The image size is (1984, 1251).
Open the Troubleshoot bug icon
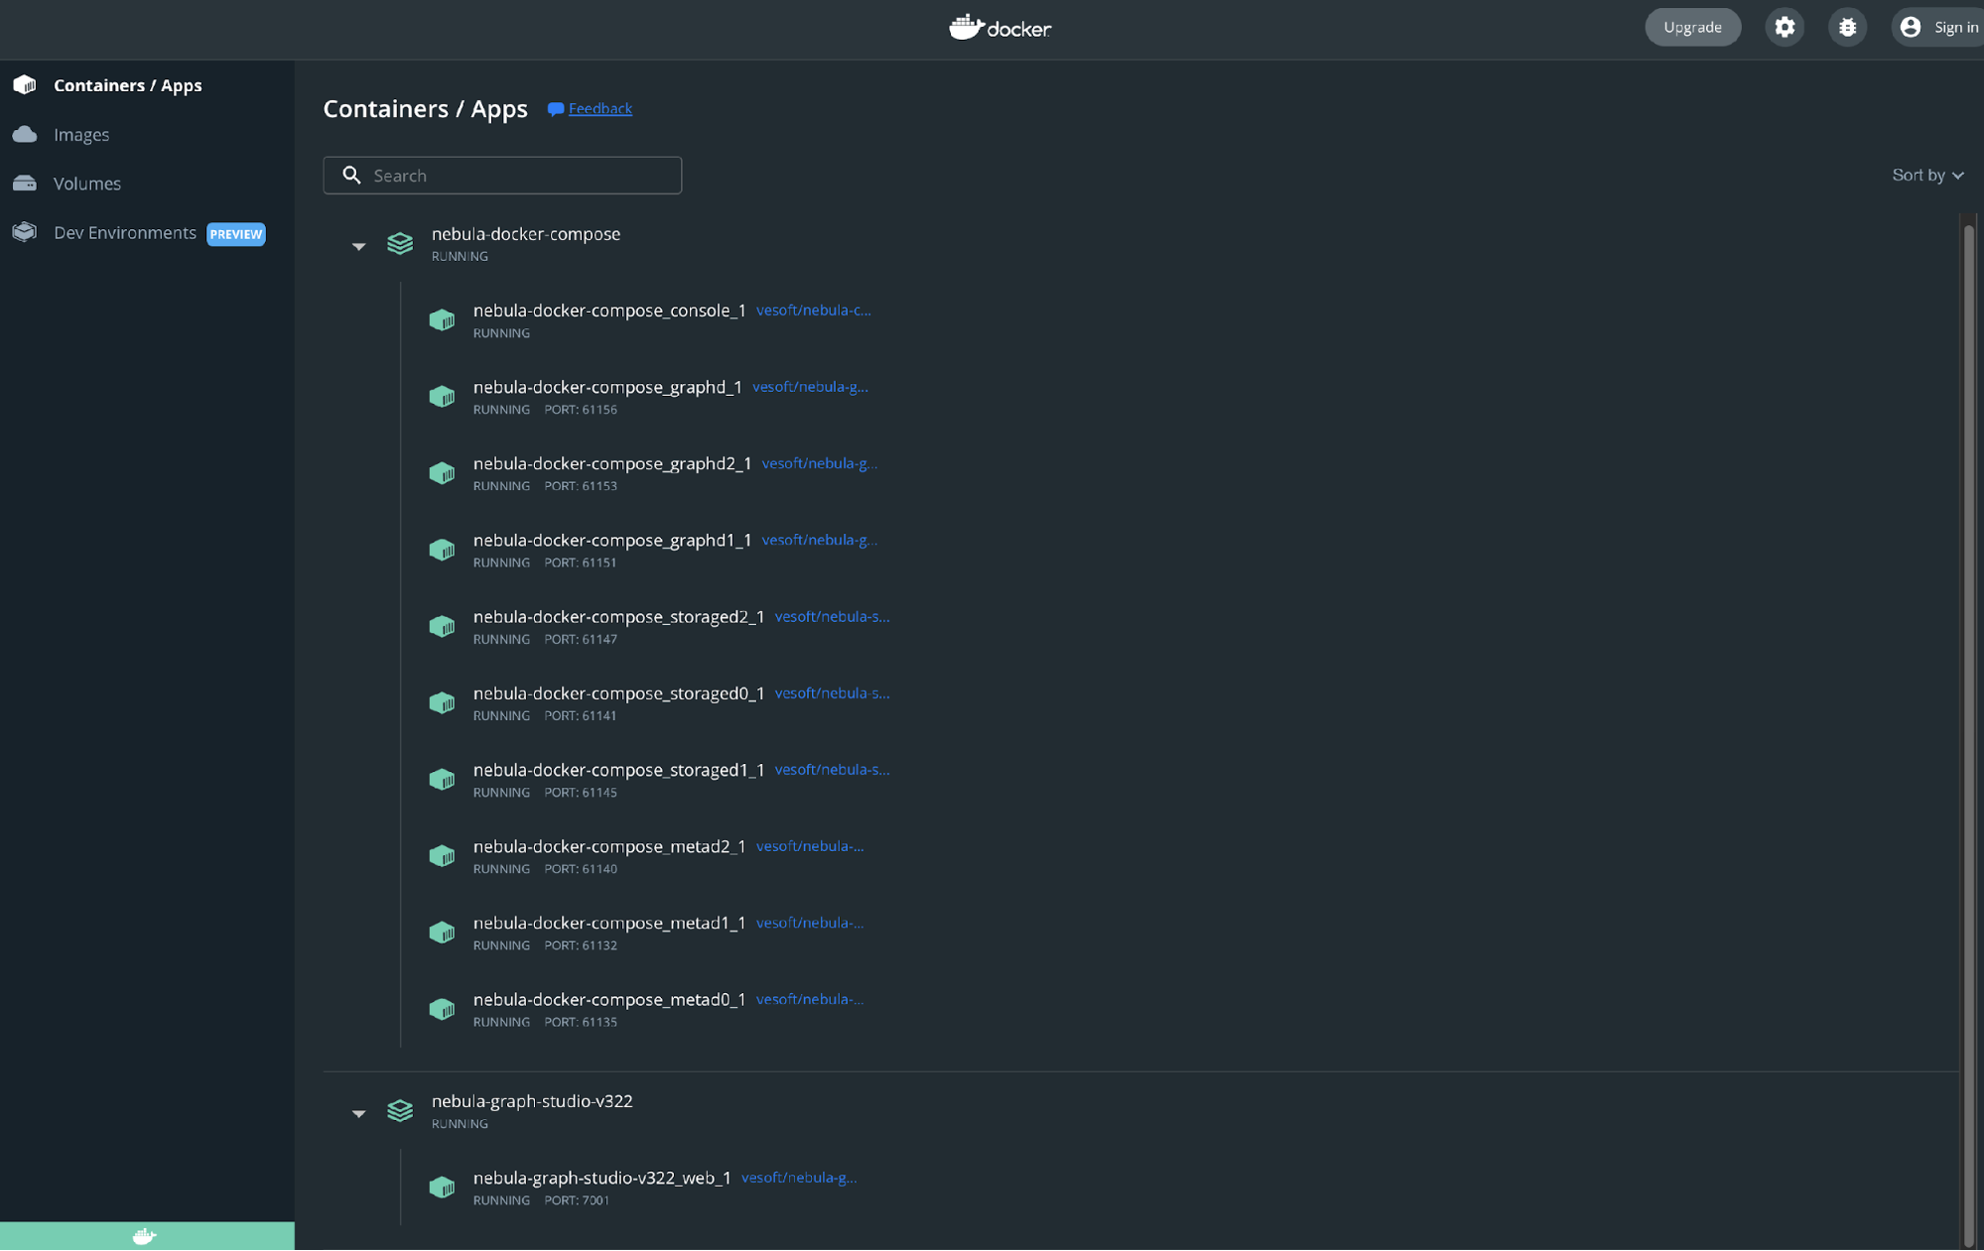pos(1847,27)
